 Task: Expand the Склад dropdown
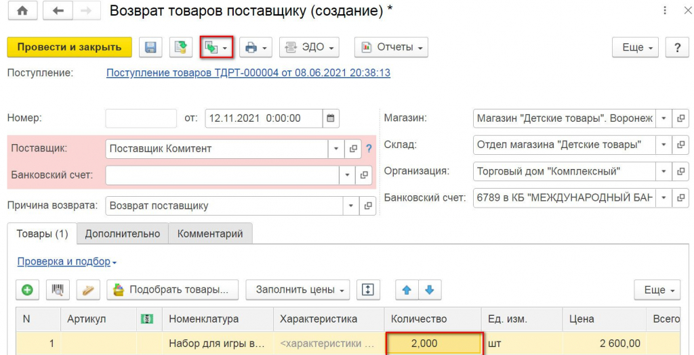664,145
